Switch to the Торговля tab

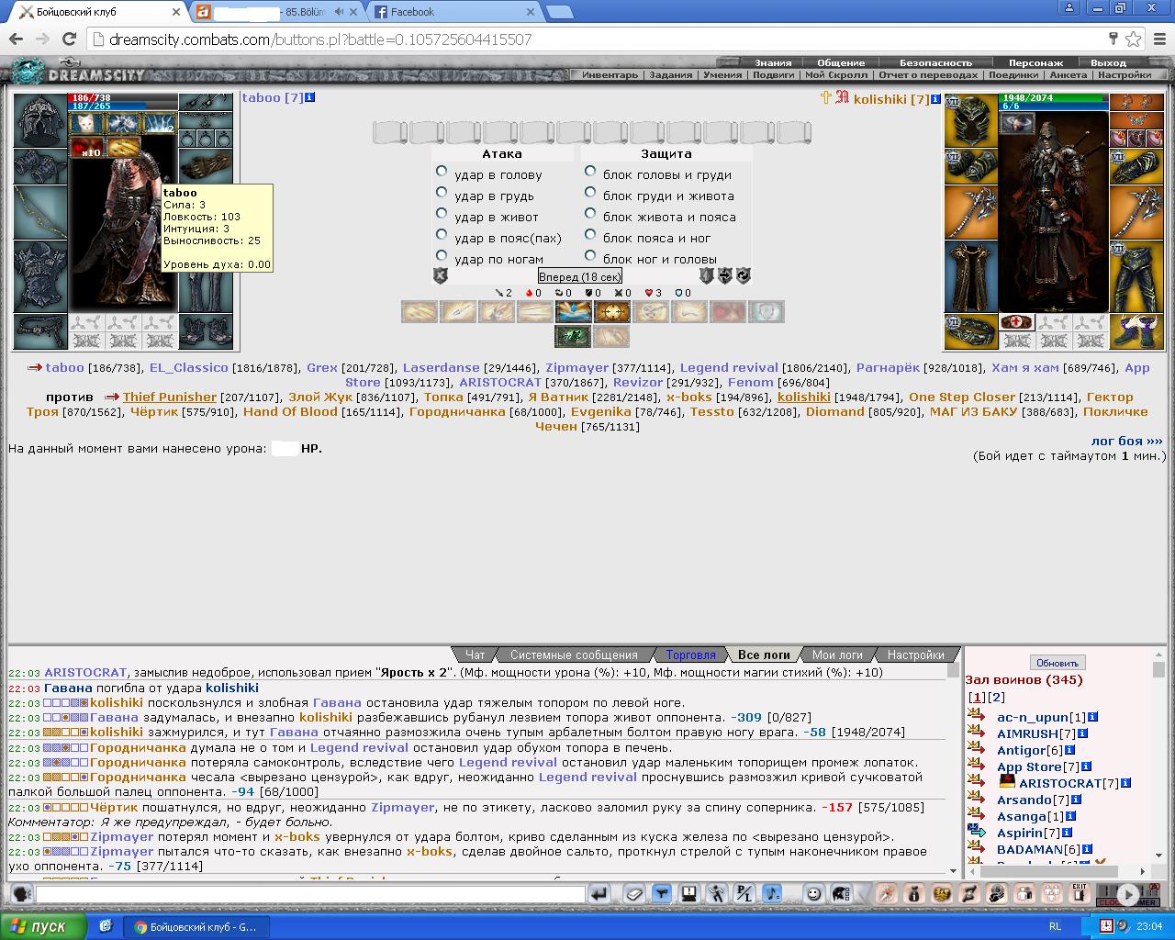coord(690,655)
